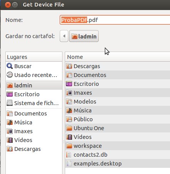Image resolution: width=170 pixels, height=174 pixels.
Task: Go to Música bookmark label in Lugares
Action: point(23,122)
